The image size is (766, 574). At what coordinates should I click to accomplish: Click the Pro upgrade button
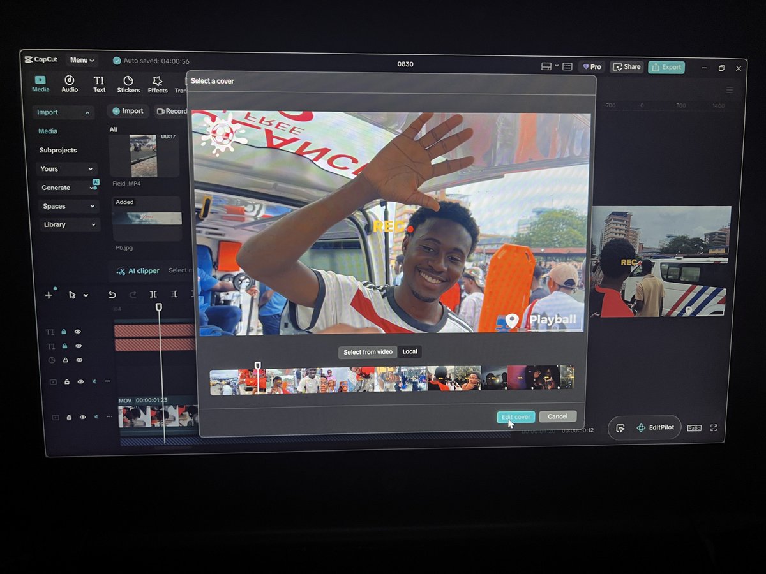pos(592,67)
